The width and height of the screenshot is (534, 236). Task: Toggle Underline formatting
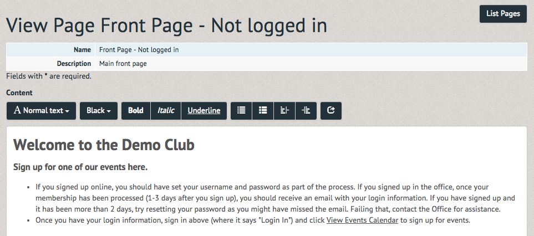pos(204,110)
